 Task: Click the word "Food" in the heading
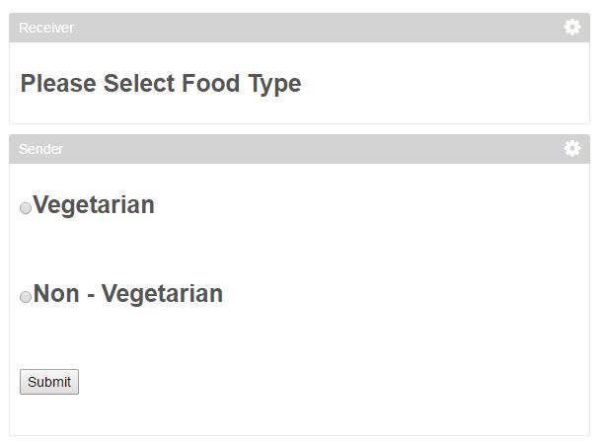pyautogui.click(x=210, y=84)
